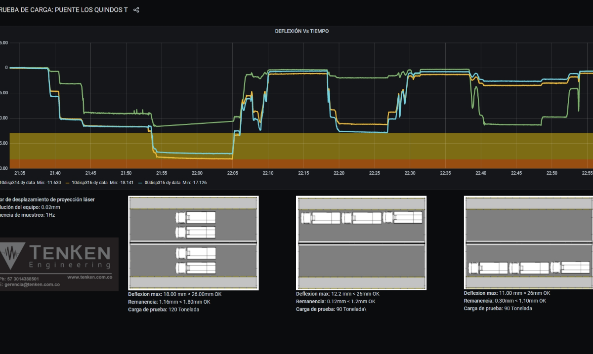Click the 21:55 time axis label
The height and width of the screenshot is (354, 593).
[162, 173]
